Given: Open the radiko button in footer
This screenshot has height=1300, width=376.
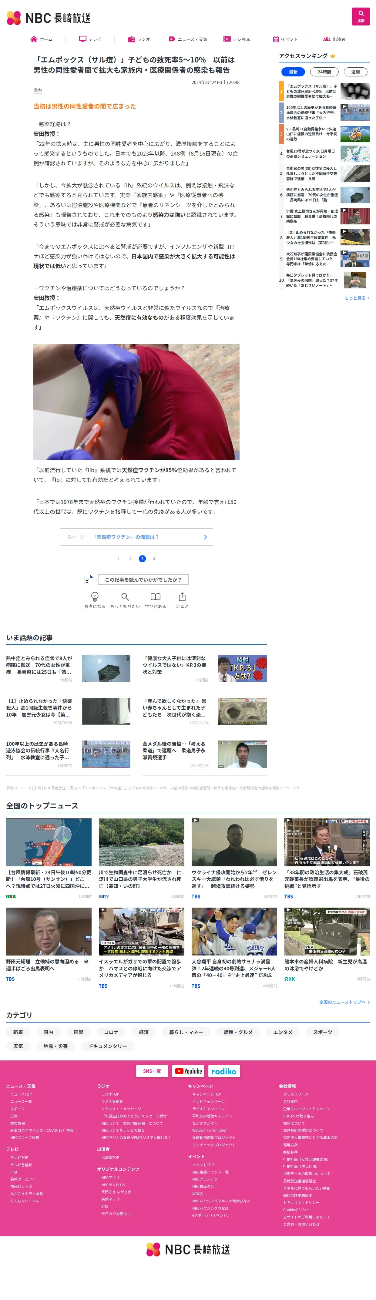Looking at the screenshot, I should pyautogui.click(x=223, y=1071).
